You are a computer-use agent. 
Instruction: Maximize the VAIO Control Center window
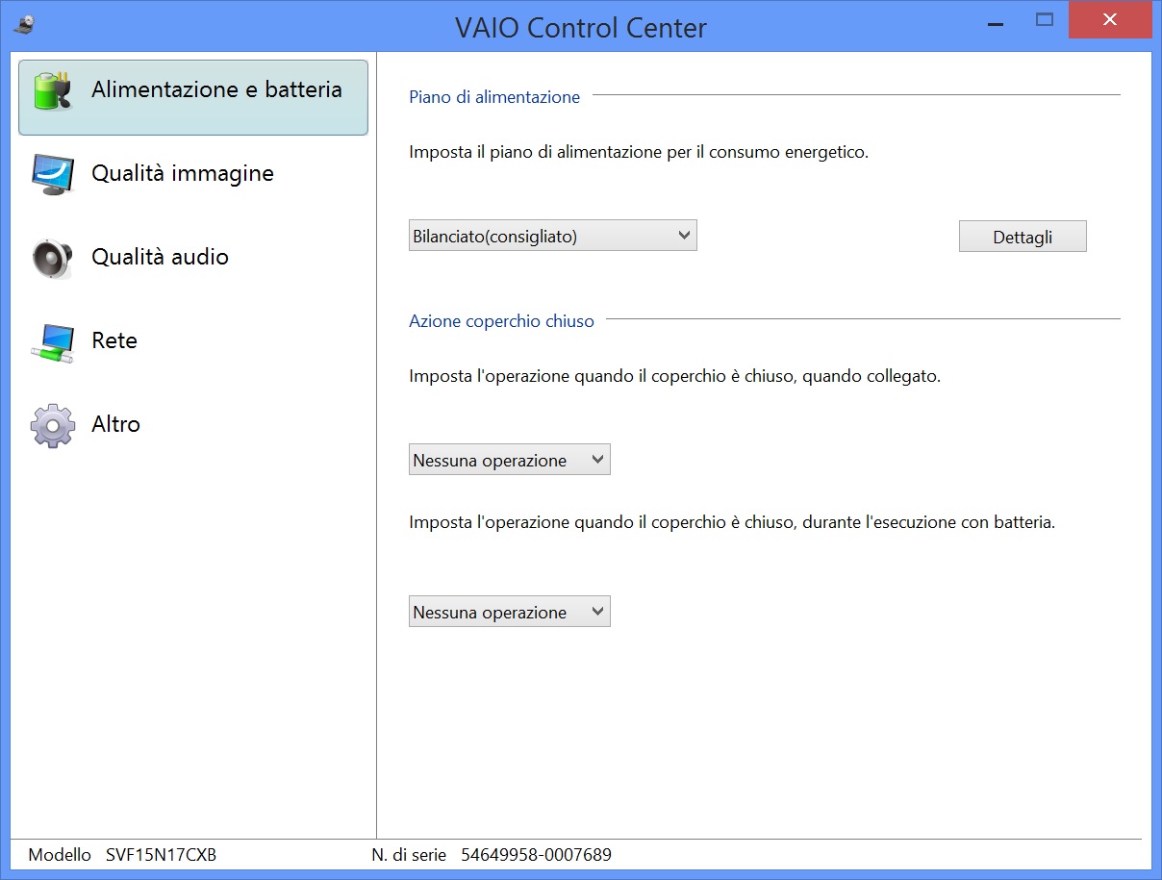click(x=1045, y=19)
